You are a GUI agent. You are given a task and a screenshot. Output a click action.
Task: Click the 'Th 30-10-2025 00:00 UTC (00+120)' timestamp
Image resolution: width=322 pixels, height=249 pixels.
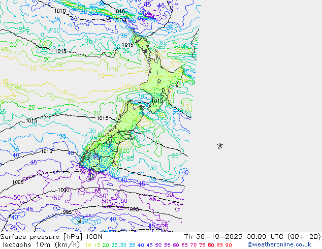coord(252,237)
